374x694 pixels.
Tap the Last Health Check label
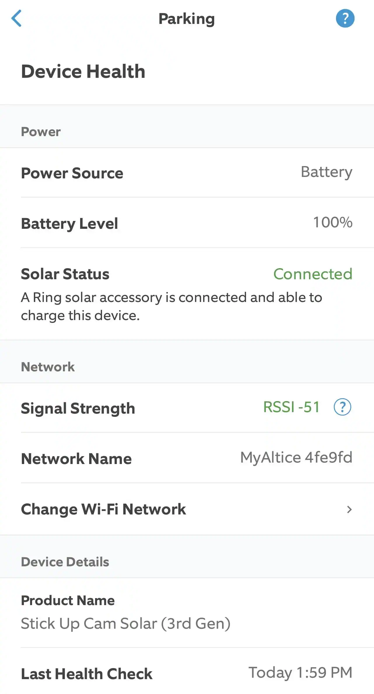pos(87,674)
